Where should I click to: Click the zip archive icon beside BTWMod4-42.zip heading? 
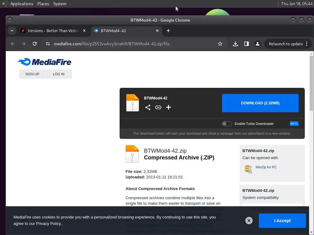click(x=132, y=154)
